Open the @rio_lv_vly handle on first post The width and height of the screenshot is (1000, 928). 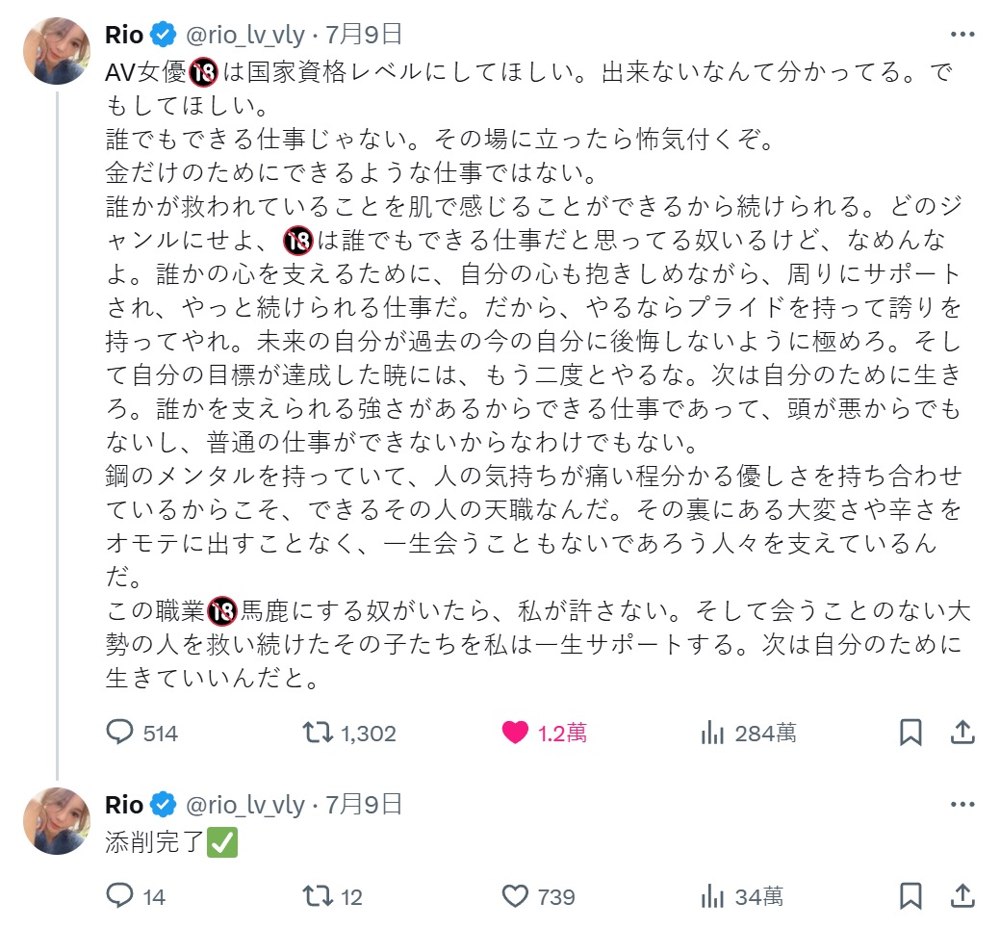pyautogui.click(x=244, y=36)
